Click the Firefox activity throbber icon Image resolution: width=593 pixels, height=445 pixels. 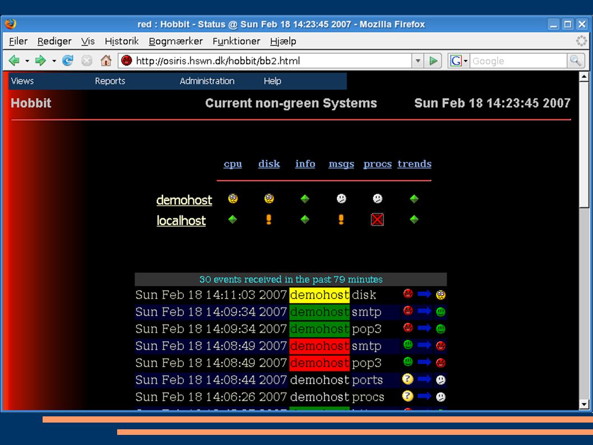(x=581, y=41)
